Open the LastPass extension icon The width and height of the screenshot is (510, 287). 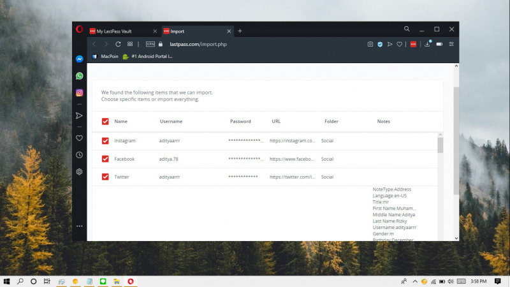pos(413,44)
